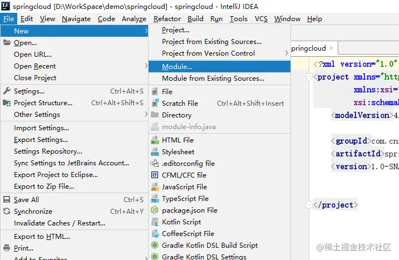Select Open URL... menu entry
The image size is (399, 260).
point(75,54)
